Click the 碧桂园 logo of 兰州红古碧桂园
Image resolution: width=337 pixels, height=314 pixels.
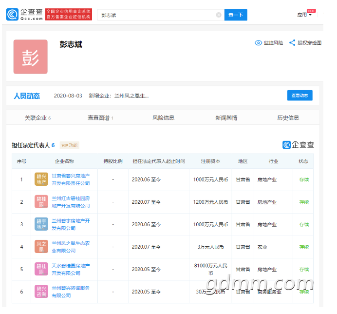click(41, 202)
